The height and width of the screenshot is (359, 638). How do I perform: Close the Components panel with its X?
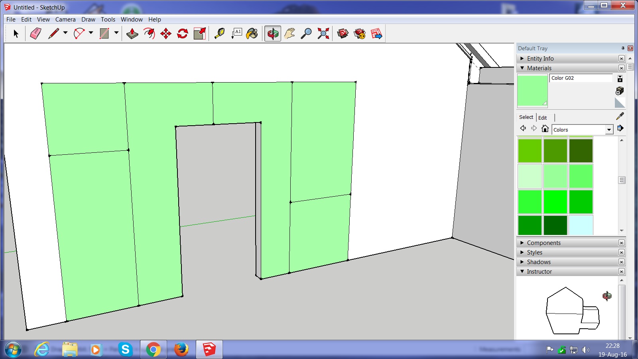(x=621, y=243)
